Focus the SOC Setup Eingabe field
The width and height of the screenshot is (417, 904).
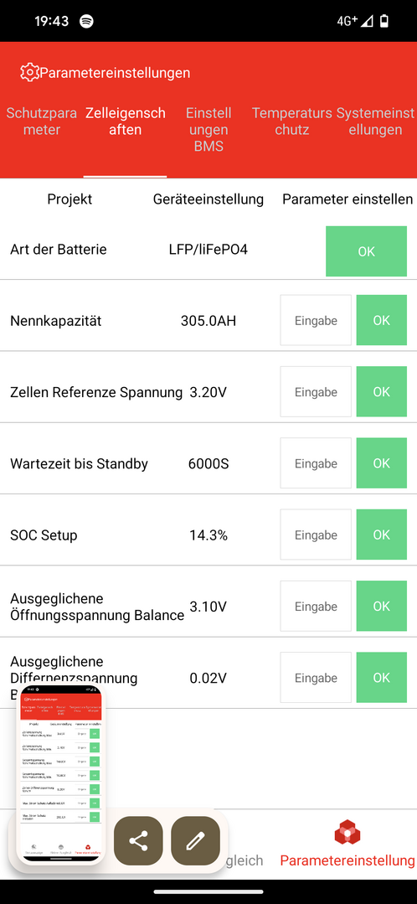(x=316, y=535)
